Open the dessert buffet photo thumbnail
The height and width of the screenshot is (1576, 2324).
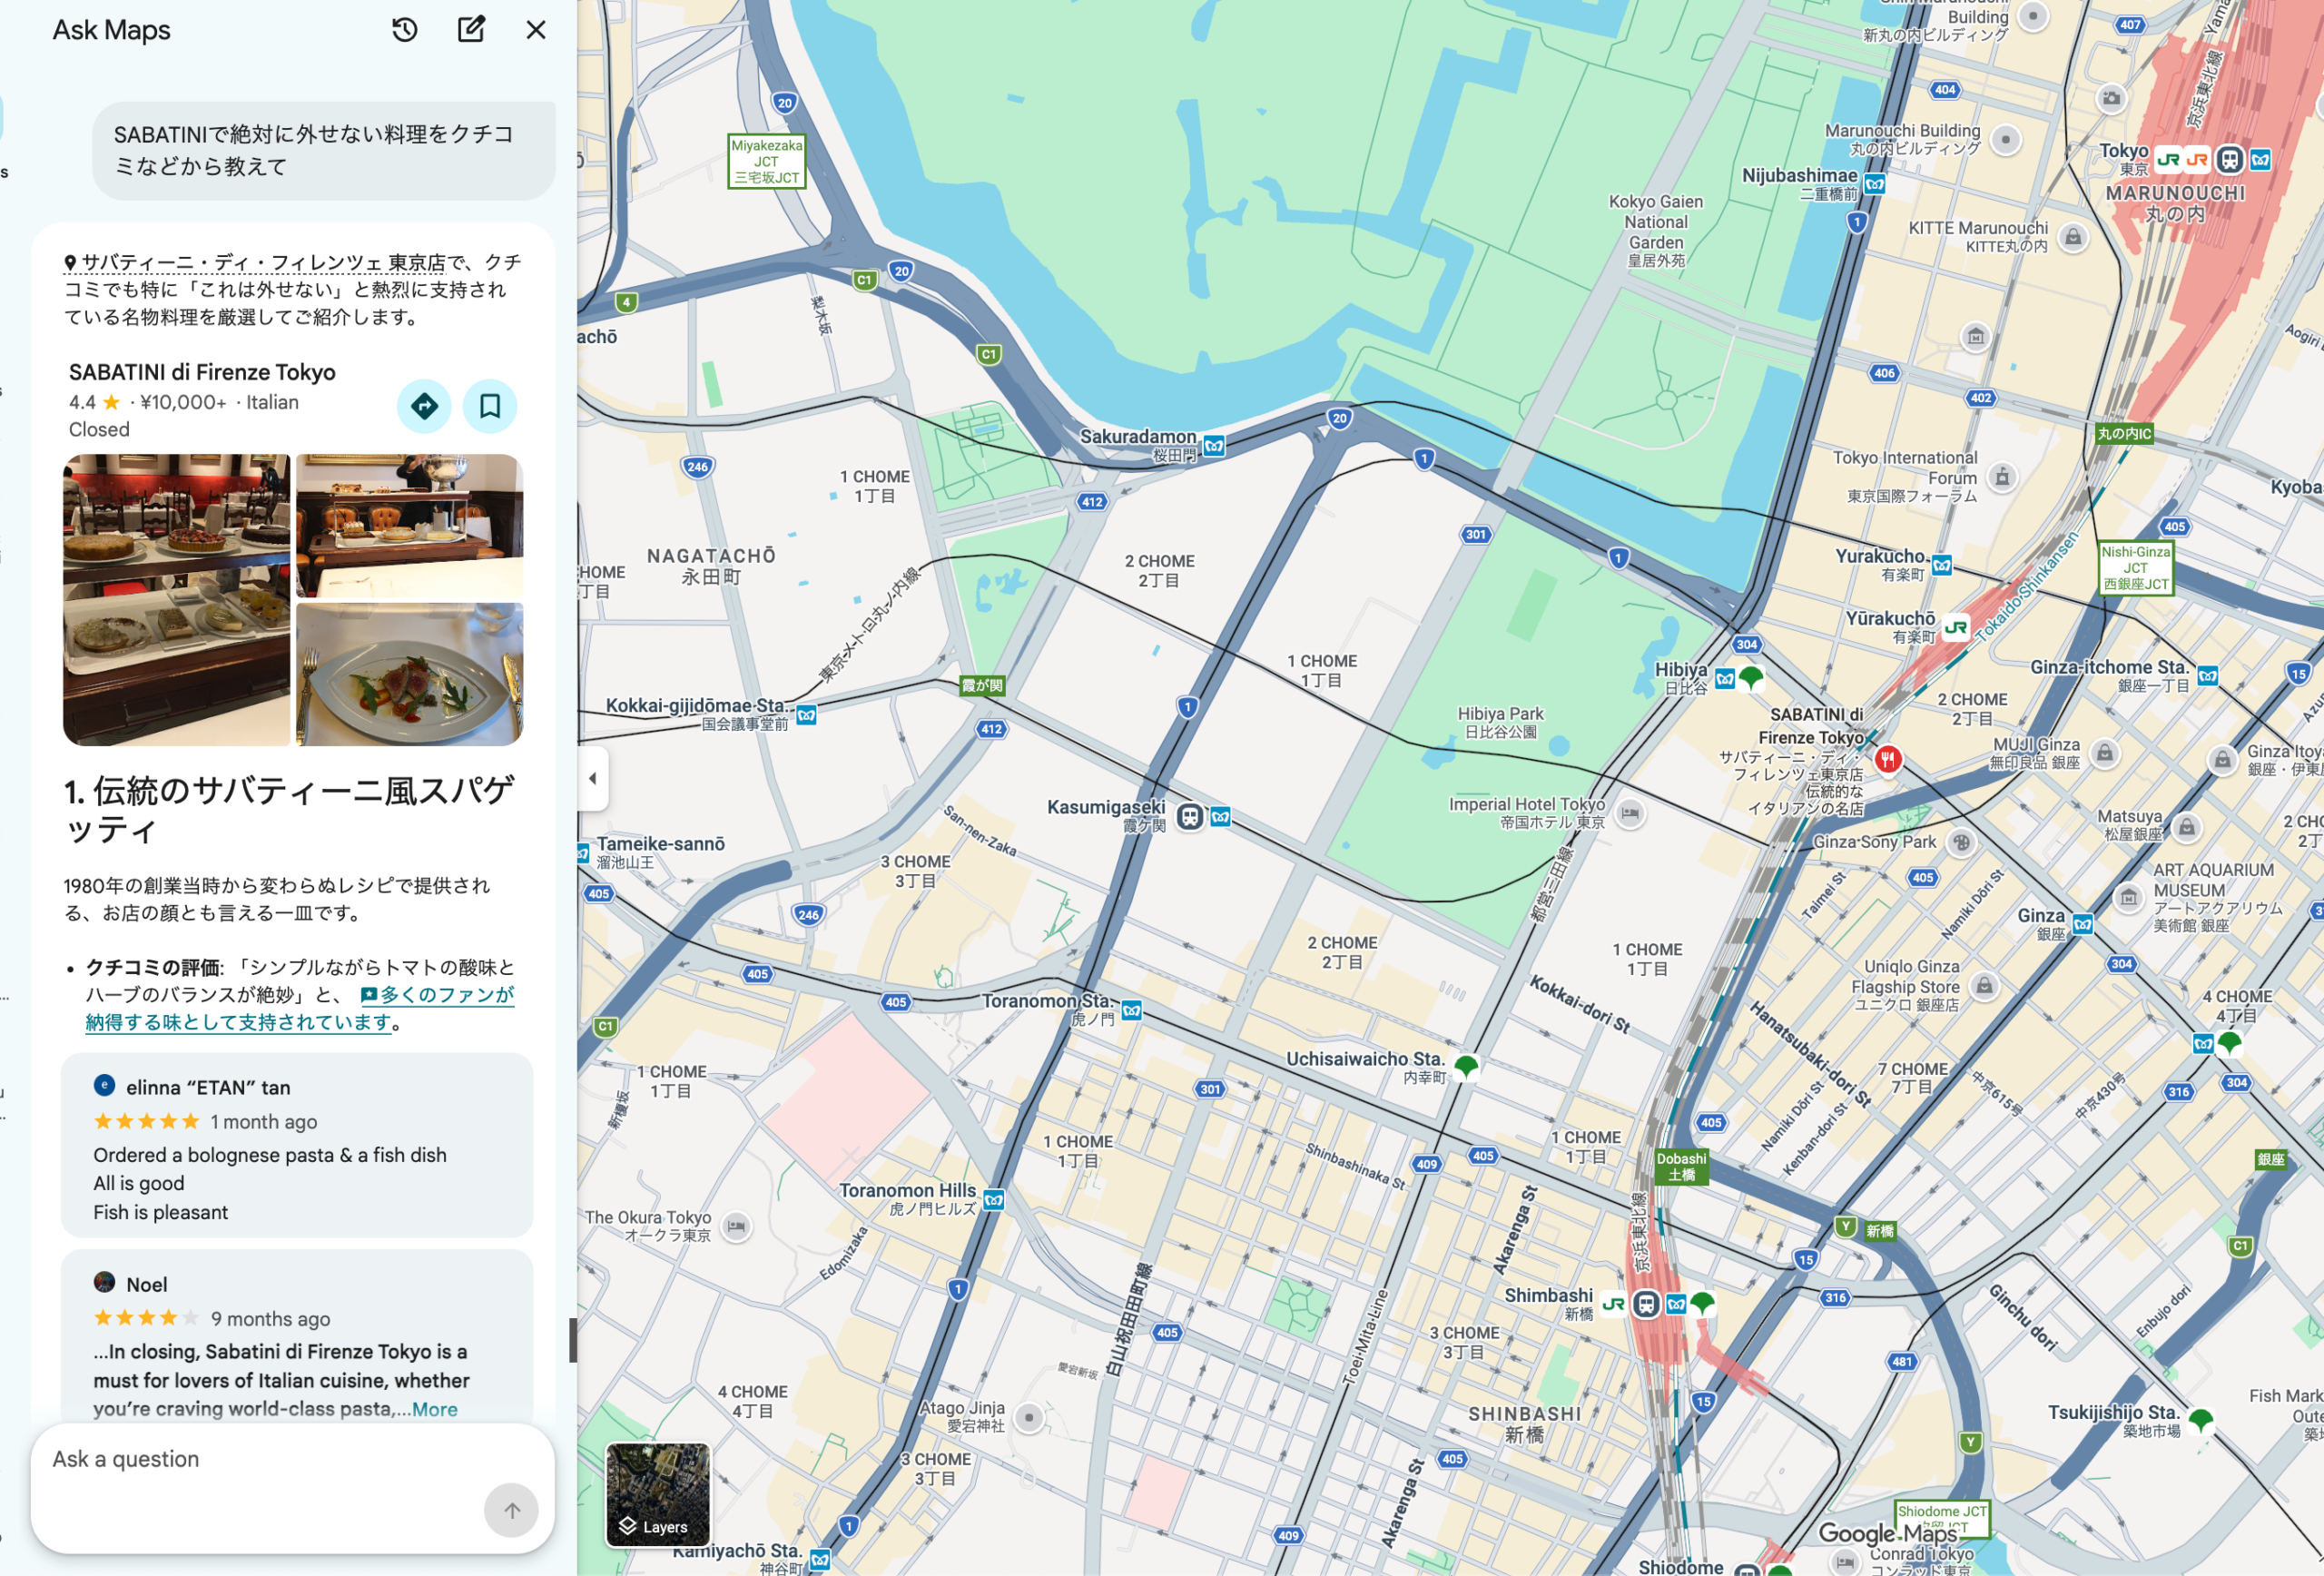pos(177,600)
